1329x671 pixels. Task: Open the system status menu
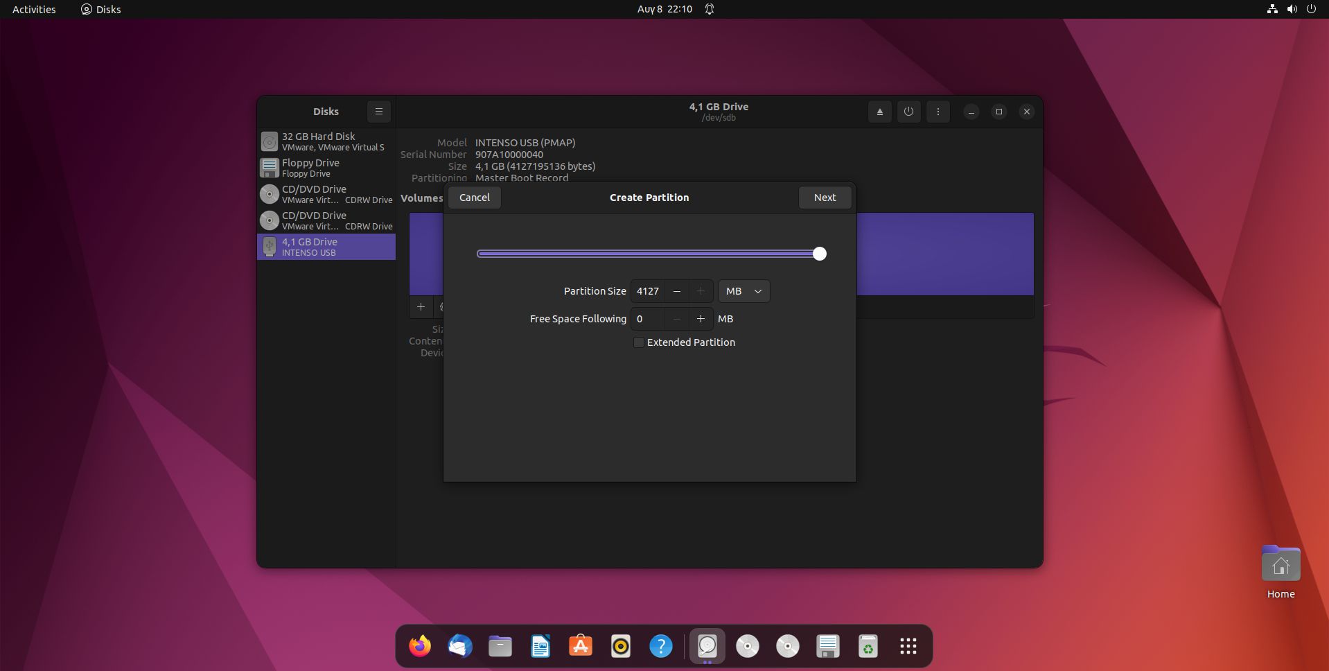coord(1291,9)
